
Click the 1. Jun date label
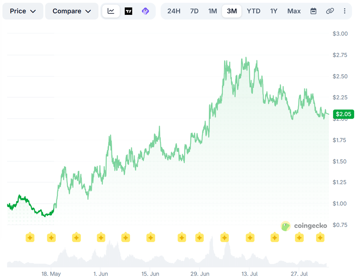coord(100,274)
